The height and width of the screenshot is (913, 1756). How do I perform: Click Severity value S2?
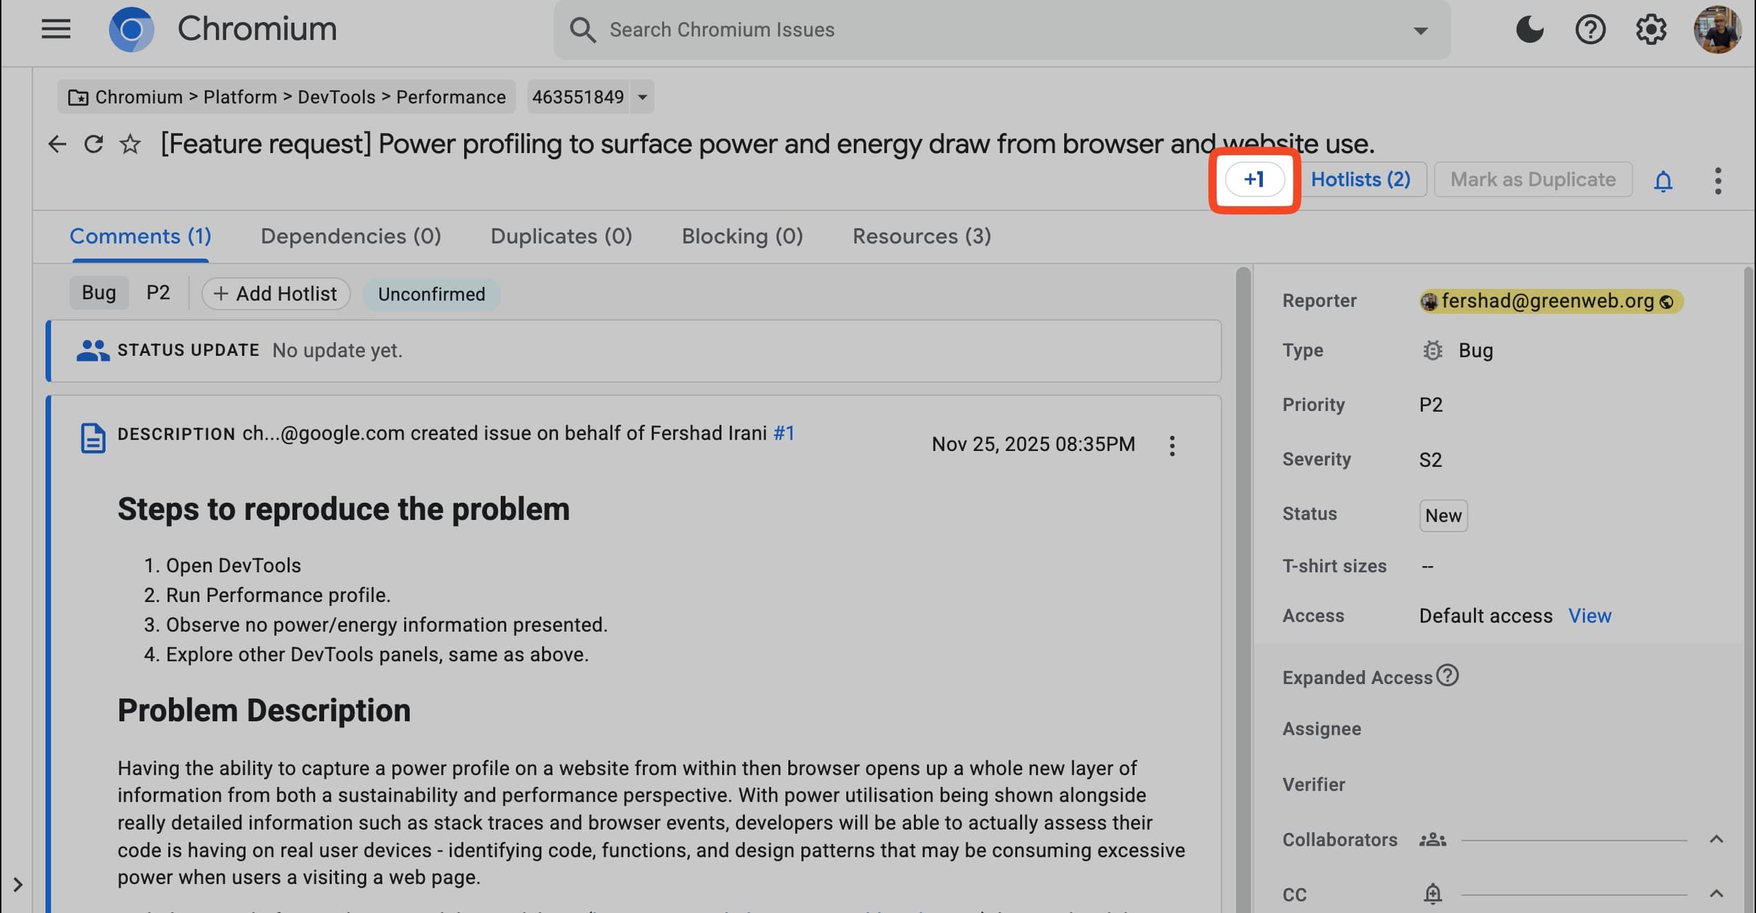point(1430,460)
